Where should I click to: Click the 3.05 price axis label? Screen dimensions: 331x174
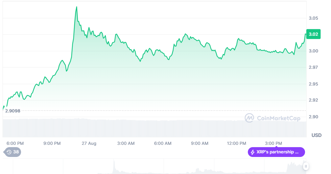tap(314, 18)
